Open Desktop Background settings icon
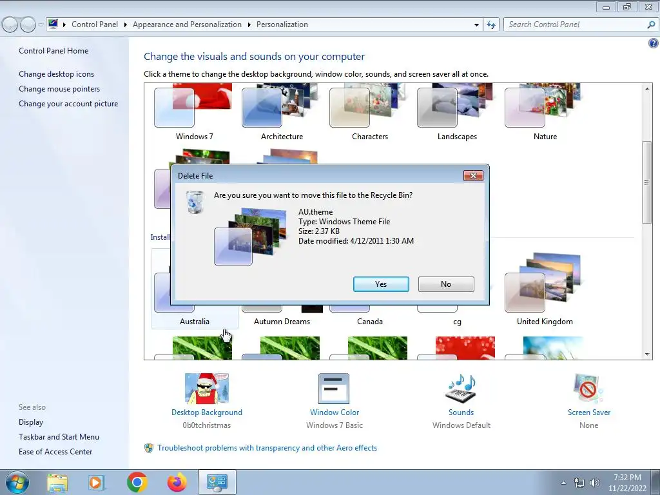660x495 pixels. pyautogui.click(x=207, y=389)
